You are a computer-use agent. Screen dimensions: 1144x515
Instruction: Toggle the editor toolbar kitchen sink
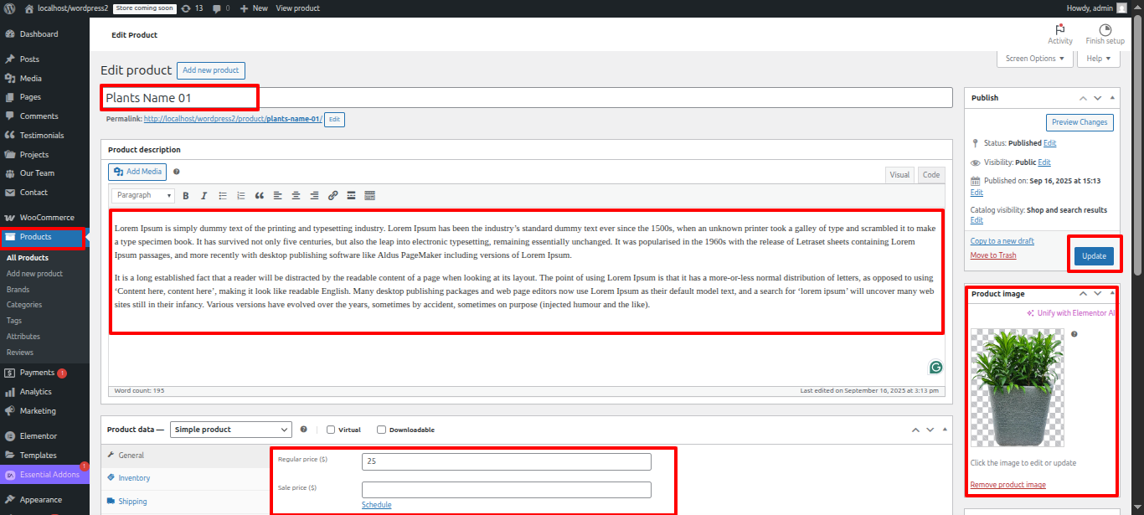[369, 196]
